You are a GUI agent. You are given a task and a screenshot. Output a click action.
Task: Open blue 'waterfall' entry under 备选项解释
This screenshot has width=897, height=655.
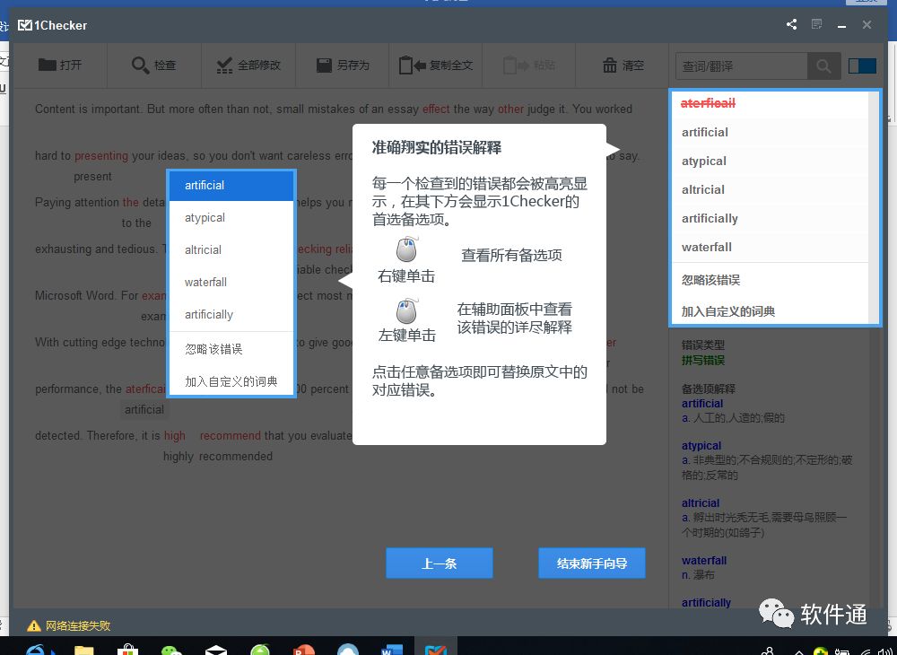[x=703, y=561]
